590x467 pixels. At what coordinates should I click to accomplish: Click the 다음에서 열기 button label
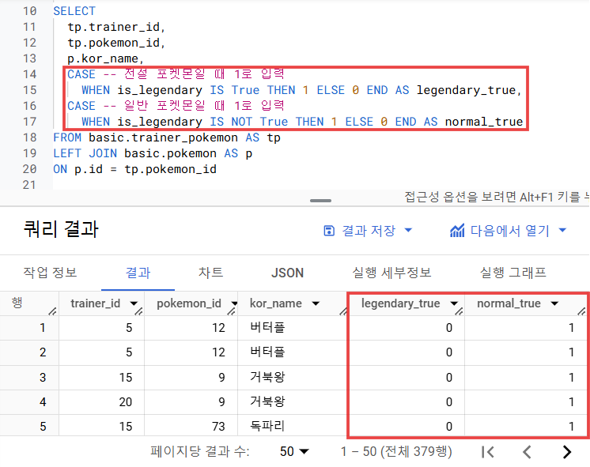tap(510, 231)
